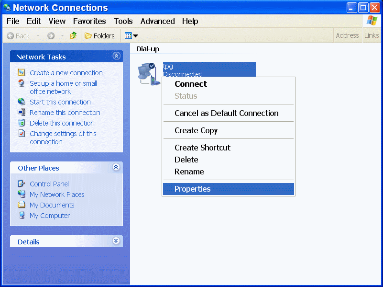The height and width of the screenshot is (287, 383).
Task: Open the Control Panel link
Action: [x=49, y=184]
